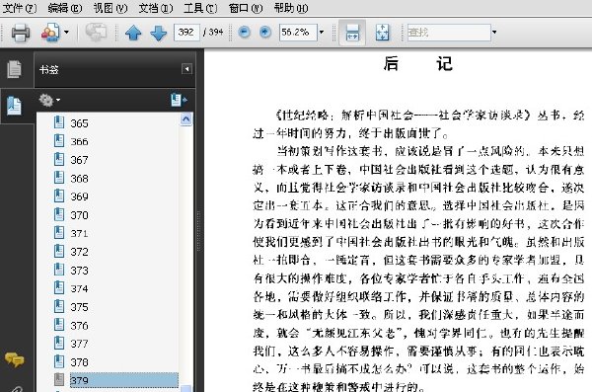Click the bookmark options gear icon

(x=49, y=100)
